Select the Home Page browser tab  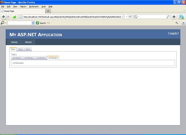click(23, 11)
